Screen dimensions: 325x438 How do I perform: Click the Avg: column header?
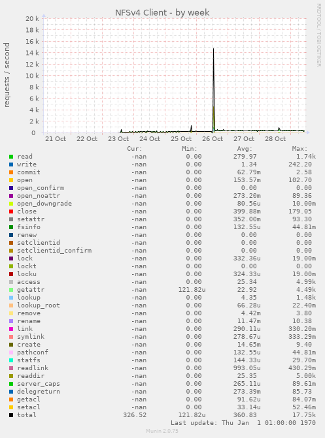point(245,149)
